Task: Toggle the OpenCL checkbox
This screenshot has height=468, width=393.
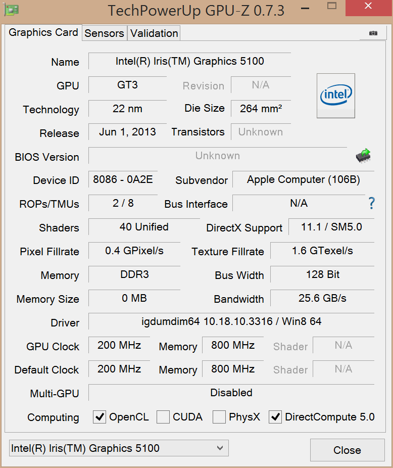Action: [100, 417]
